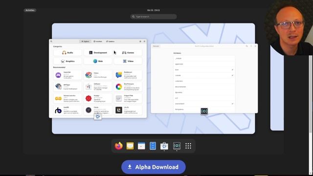The width and height of the screenshot is (313, 176).
Task: Open the Games category
Action: tap(128, 53)
